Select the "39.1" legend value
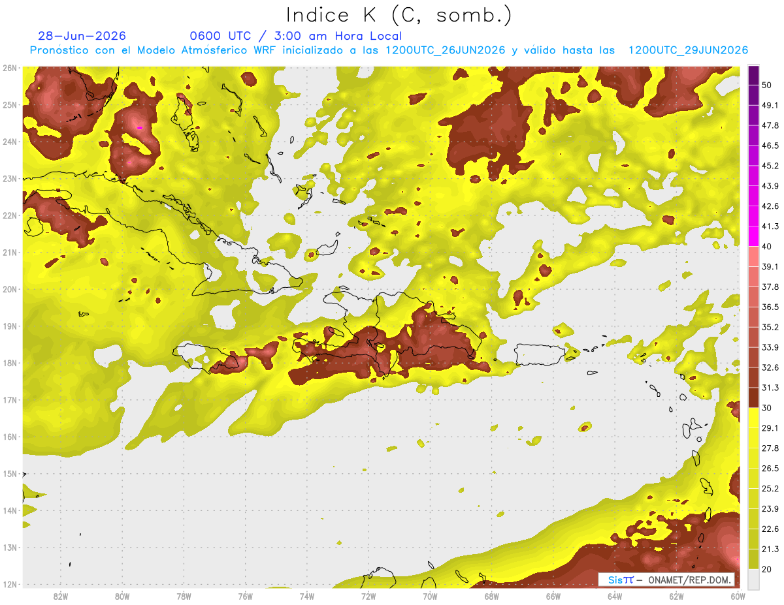This screenshot has width=784, height=605. pos(770,266)
